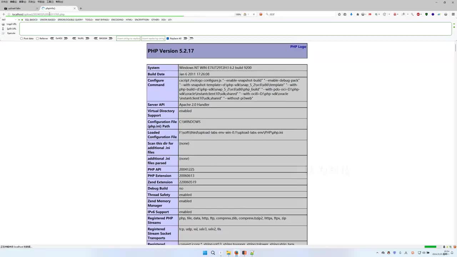Image resolution: width=457 pixels, height=257 pixels.
Task: Click the Execute button label
Action: (x=11, y=33)
